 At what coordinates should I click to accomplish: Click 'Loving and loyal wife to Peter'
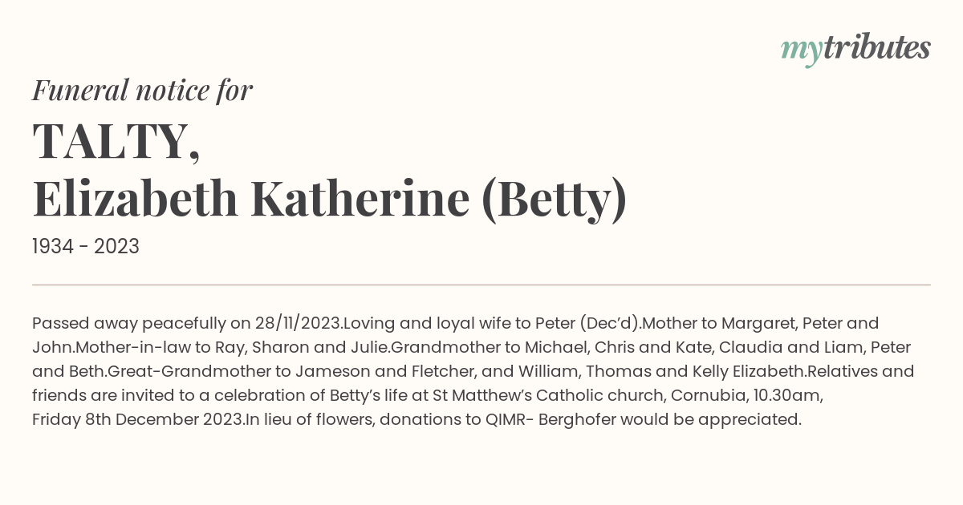click(x=463, y=323)
